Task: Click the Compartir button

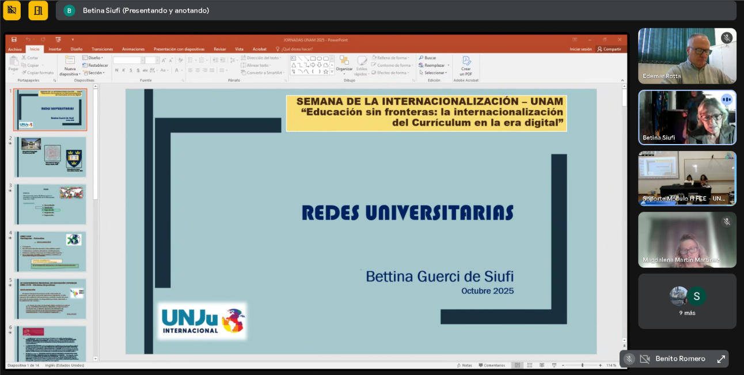Action: 609,49
